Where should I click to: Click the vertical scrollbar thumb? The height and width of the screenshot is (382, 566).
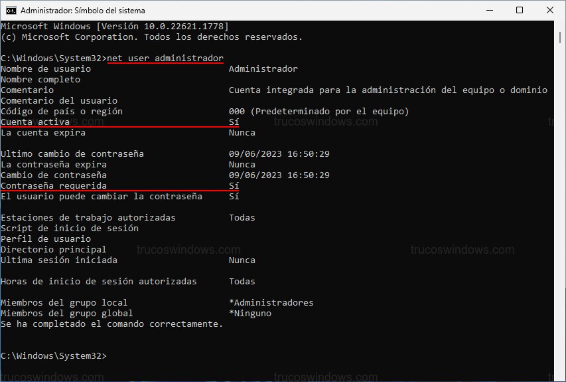tap(560, 37)
